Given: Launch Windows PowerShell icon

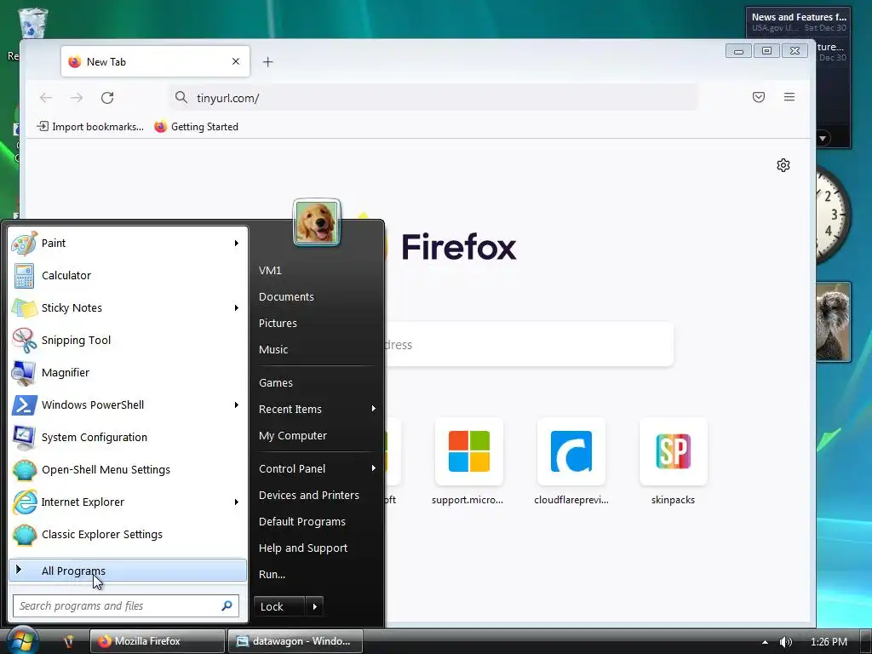Looking at the screenshot, I should tap(24, 404).
